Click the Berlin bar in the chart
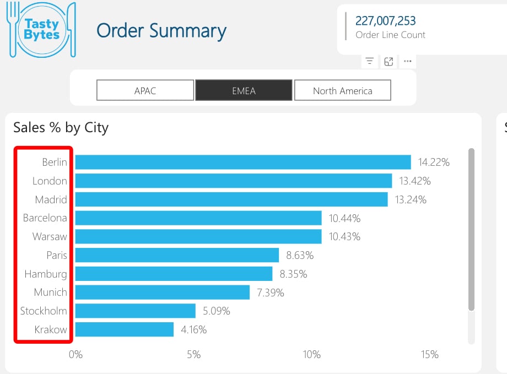Image resolution: width=507 pixels, height=374 pixels. (242, 162)
